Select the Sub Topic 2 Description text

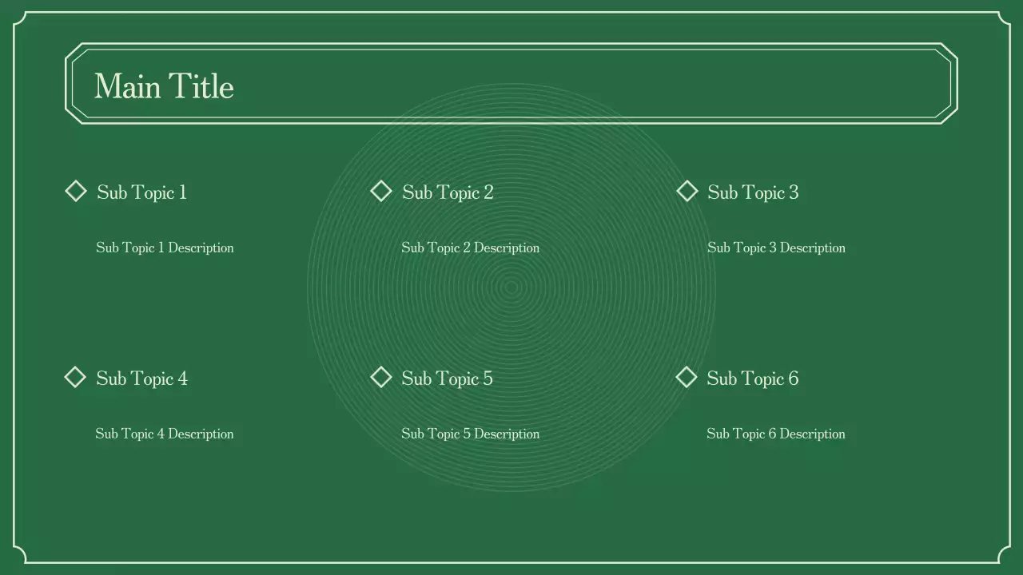point(470,248)
